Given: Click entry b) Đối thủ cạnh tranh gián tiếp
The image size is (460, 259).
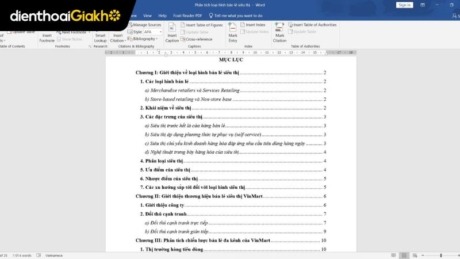Looking at the screenshot, I should pyautogui.click(x=236, y=231).
